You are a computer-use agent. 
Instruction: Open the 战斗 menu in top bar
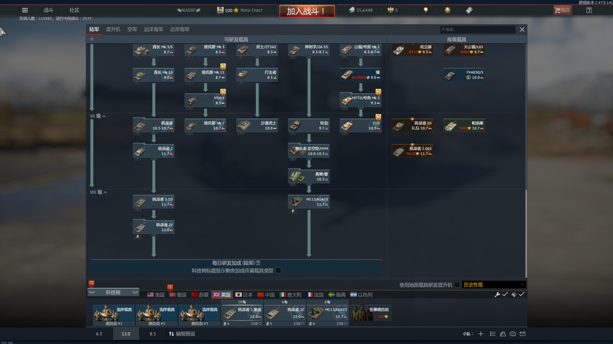coord(48,10)
